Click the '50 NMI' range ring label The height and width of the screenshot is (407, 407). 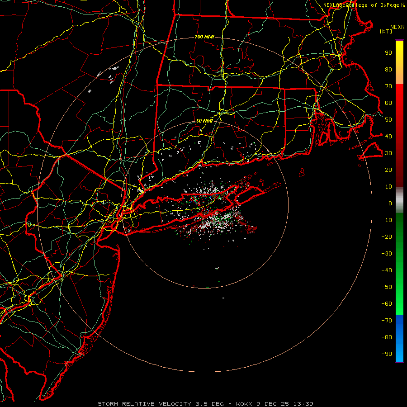204,121
